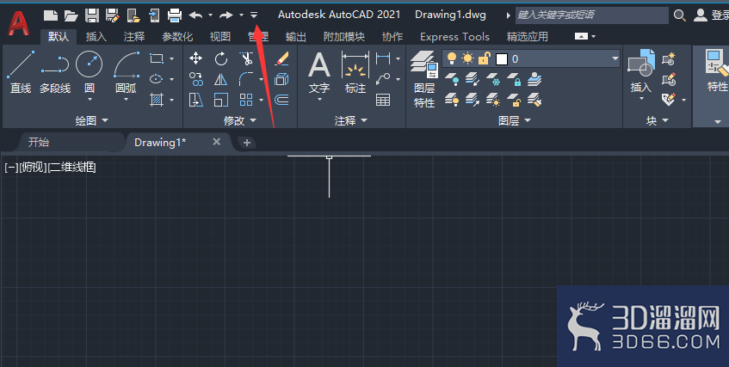Screen dimensions: 729x367
Task: Click the hatch tool icon
Action: [x=157, y=100]
